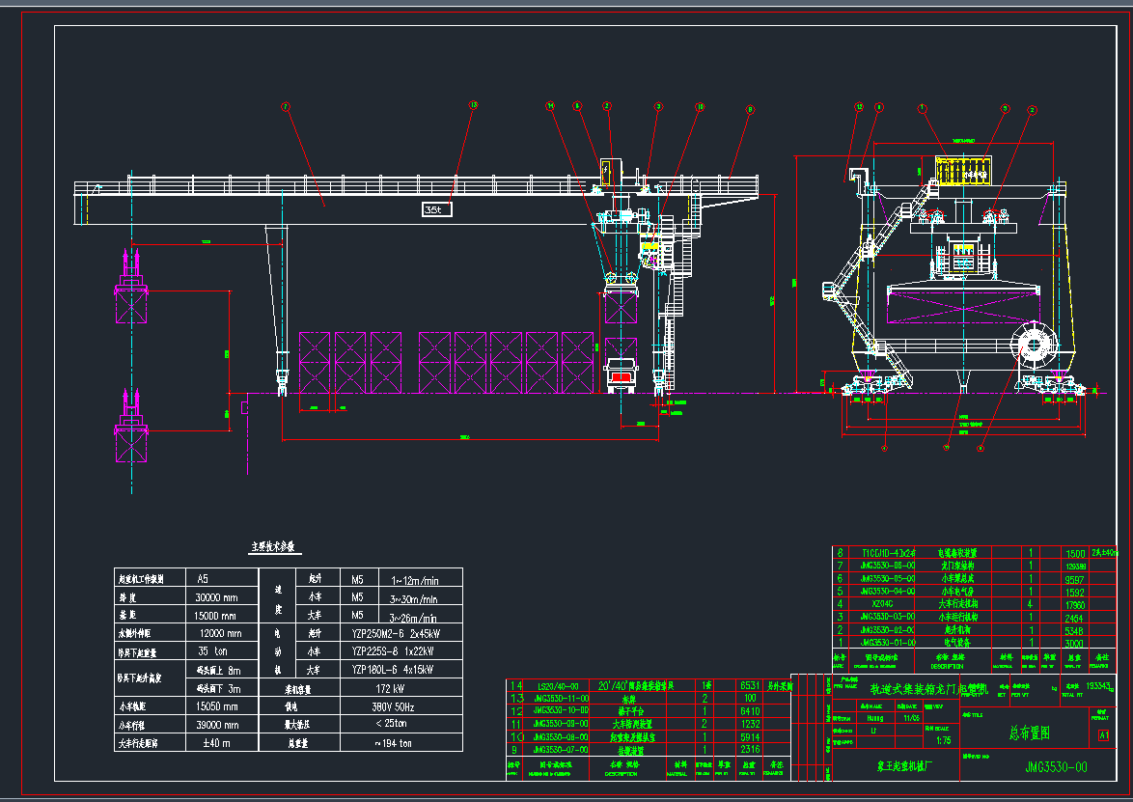Click balloon callout 5 over the elevation view

pyautogui.click(x=576, y=106)
